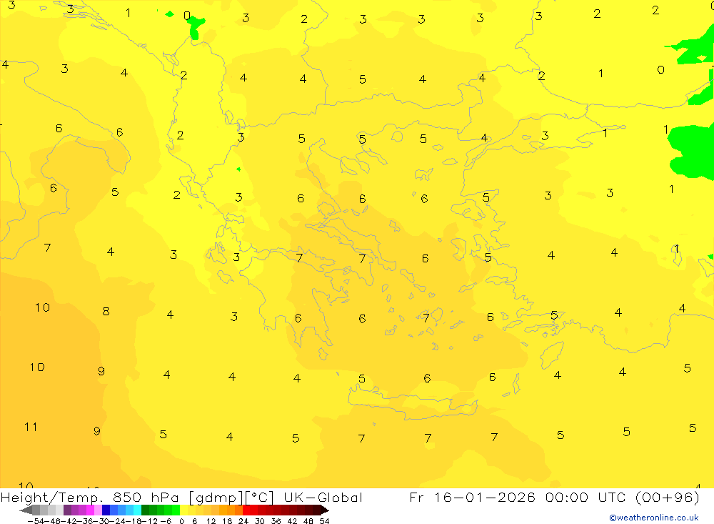
Task: Click the '12' legend scale value
Action: 211,521
